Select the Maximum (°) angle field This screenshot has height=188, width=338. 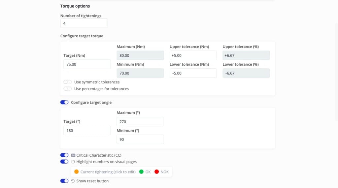point(140,122)
